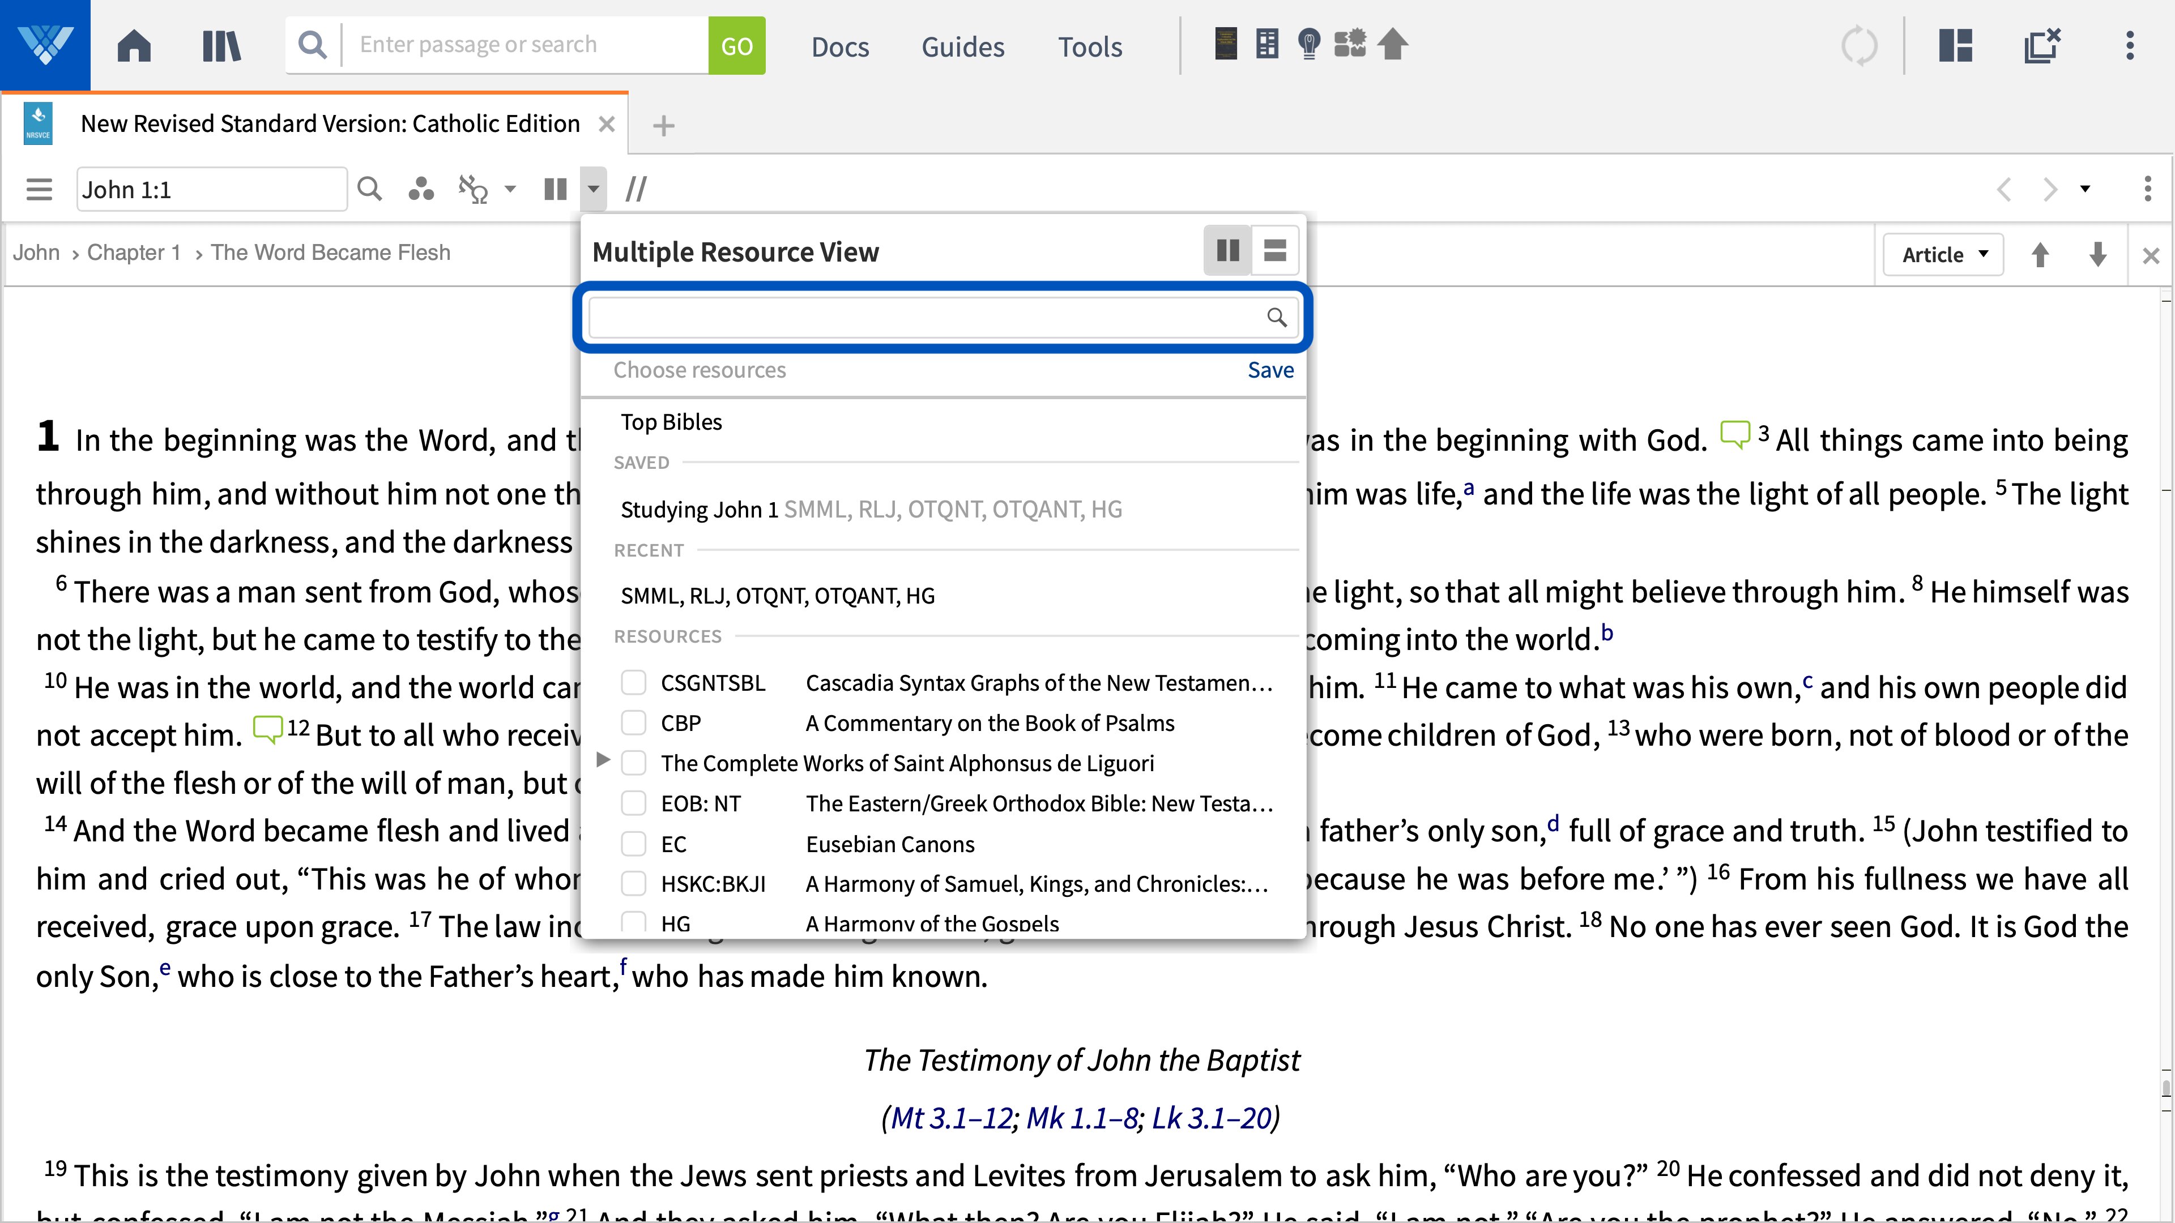The image size is (2175, 1223).
Task: Click the parallel resources slashes icon
Action: coord(636,189)
